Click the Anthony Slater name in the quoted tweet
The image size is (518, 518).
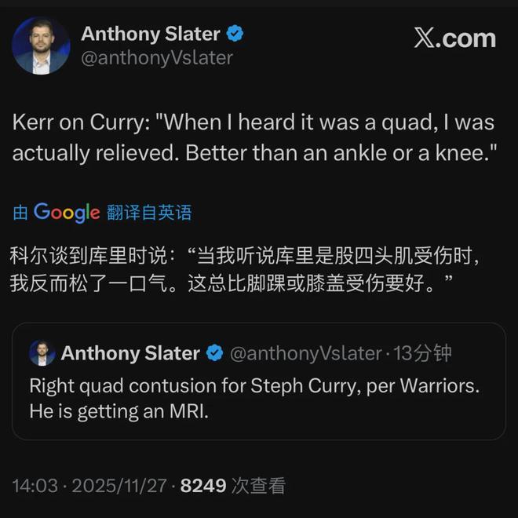point(130,354)
